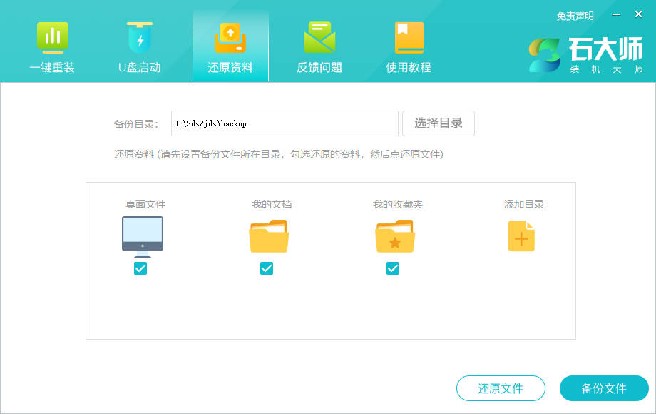656x414 pixels.
Task: Click the 还原资料 tab label
Action: pyautogui.click(x=230, y=67)
